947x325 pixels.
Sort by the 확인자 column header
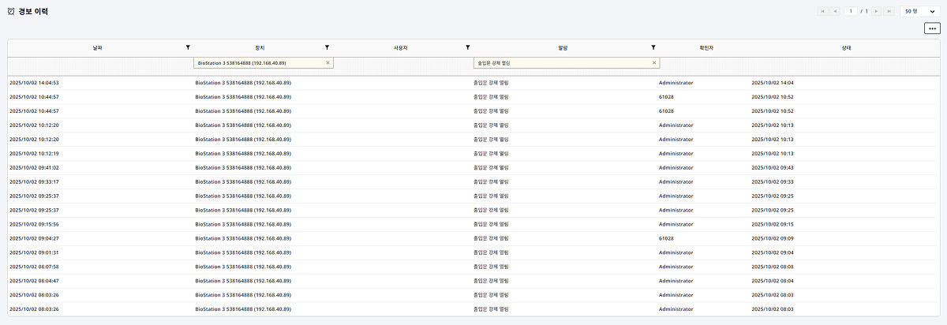point(694,48)
